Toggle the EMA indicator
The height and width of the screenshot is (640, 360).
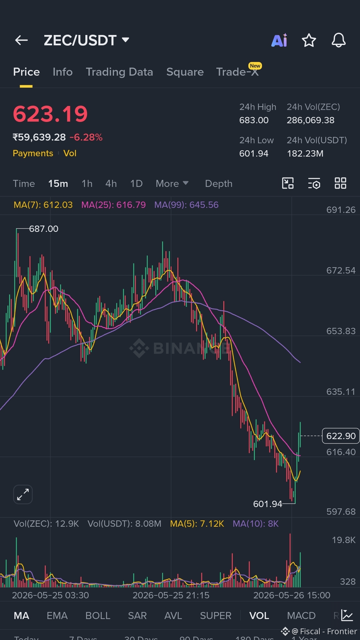coord(57,615)
